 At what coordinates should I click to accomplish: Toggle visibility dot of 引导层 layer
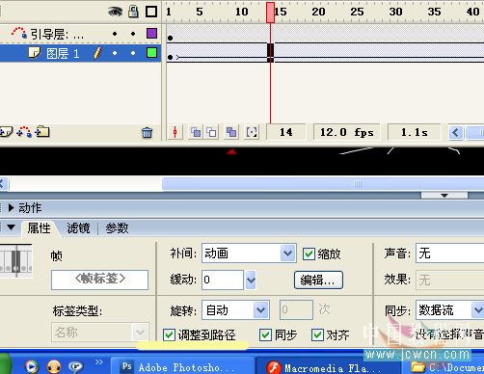pos(115,34)
